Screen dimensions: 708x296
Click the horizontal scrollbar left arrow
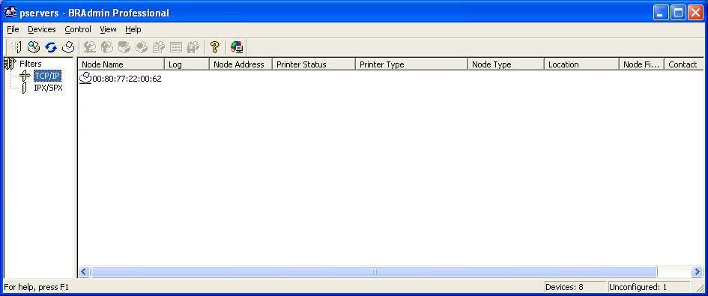point(84,271)
